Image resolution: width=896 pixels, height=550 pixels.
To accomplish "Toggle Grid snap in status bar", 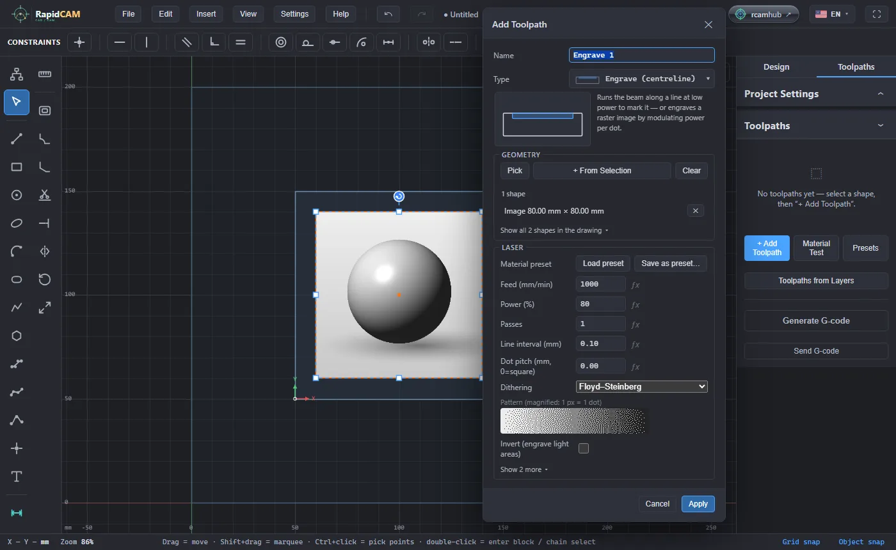I will (801, 542).
